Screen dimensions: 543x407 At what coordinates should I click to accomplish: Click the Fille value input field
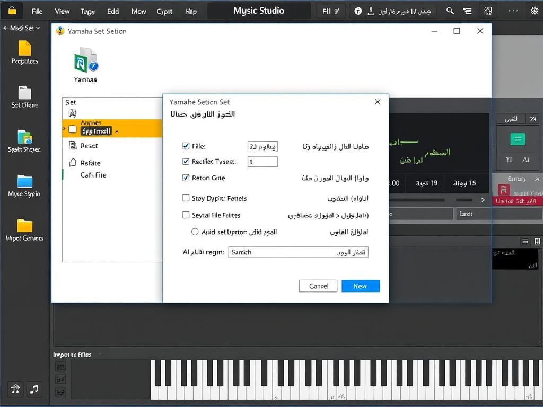click(262, 147)
